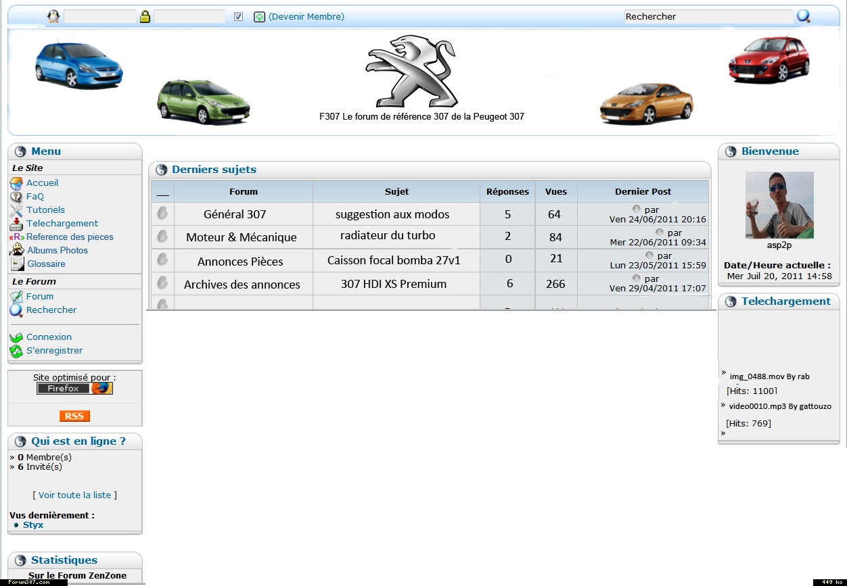This screenshot has height=586, width=847.
Task: Click the Tutoriels tools icon
Action: coord(16,210)
